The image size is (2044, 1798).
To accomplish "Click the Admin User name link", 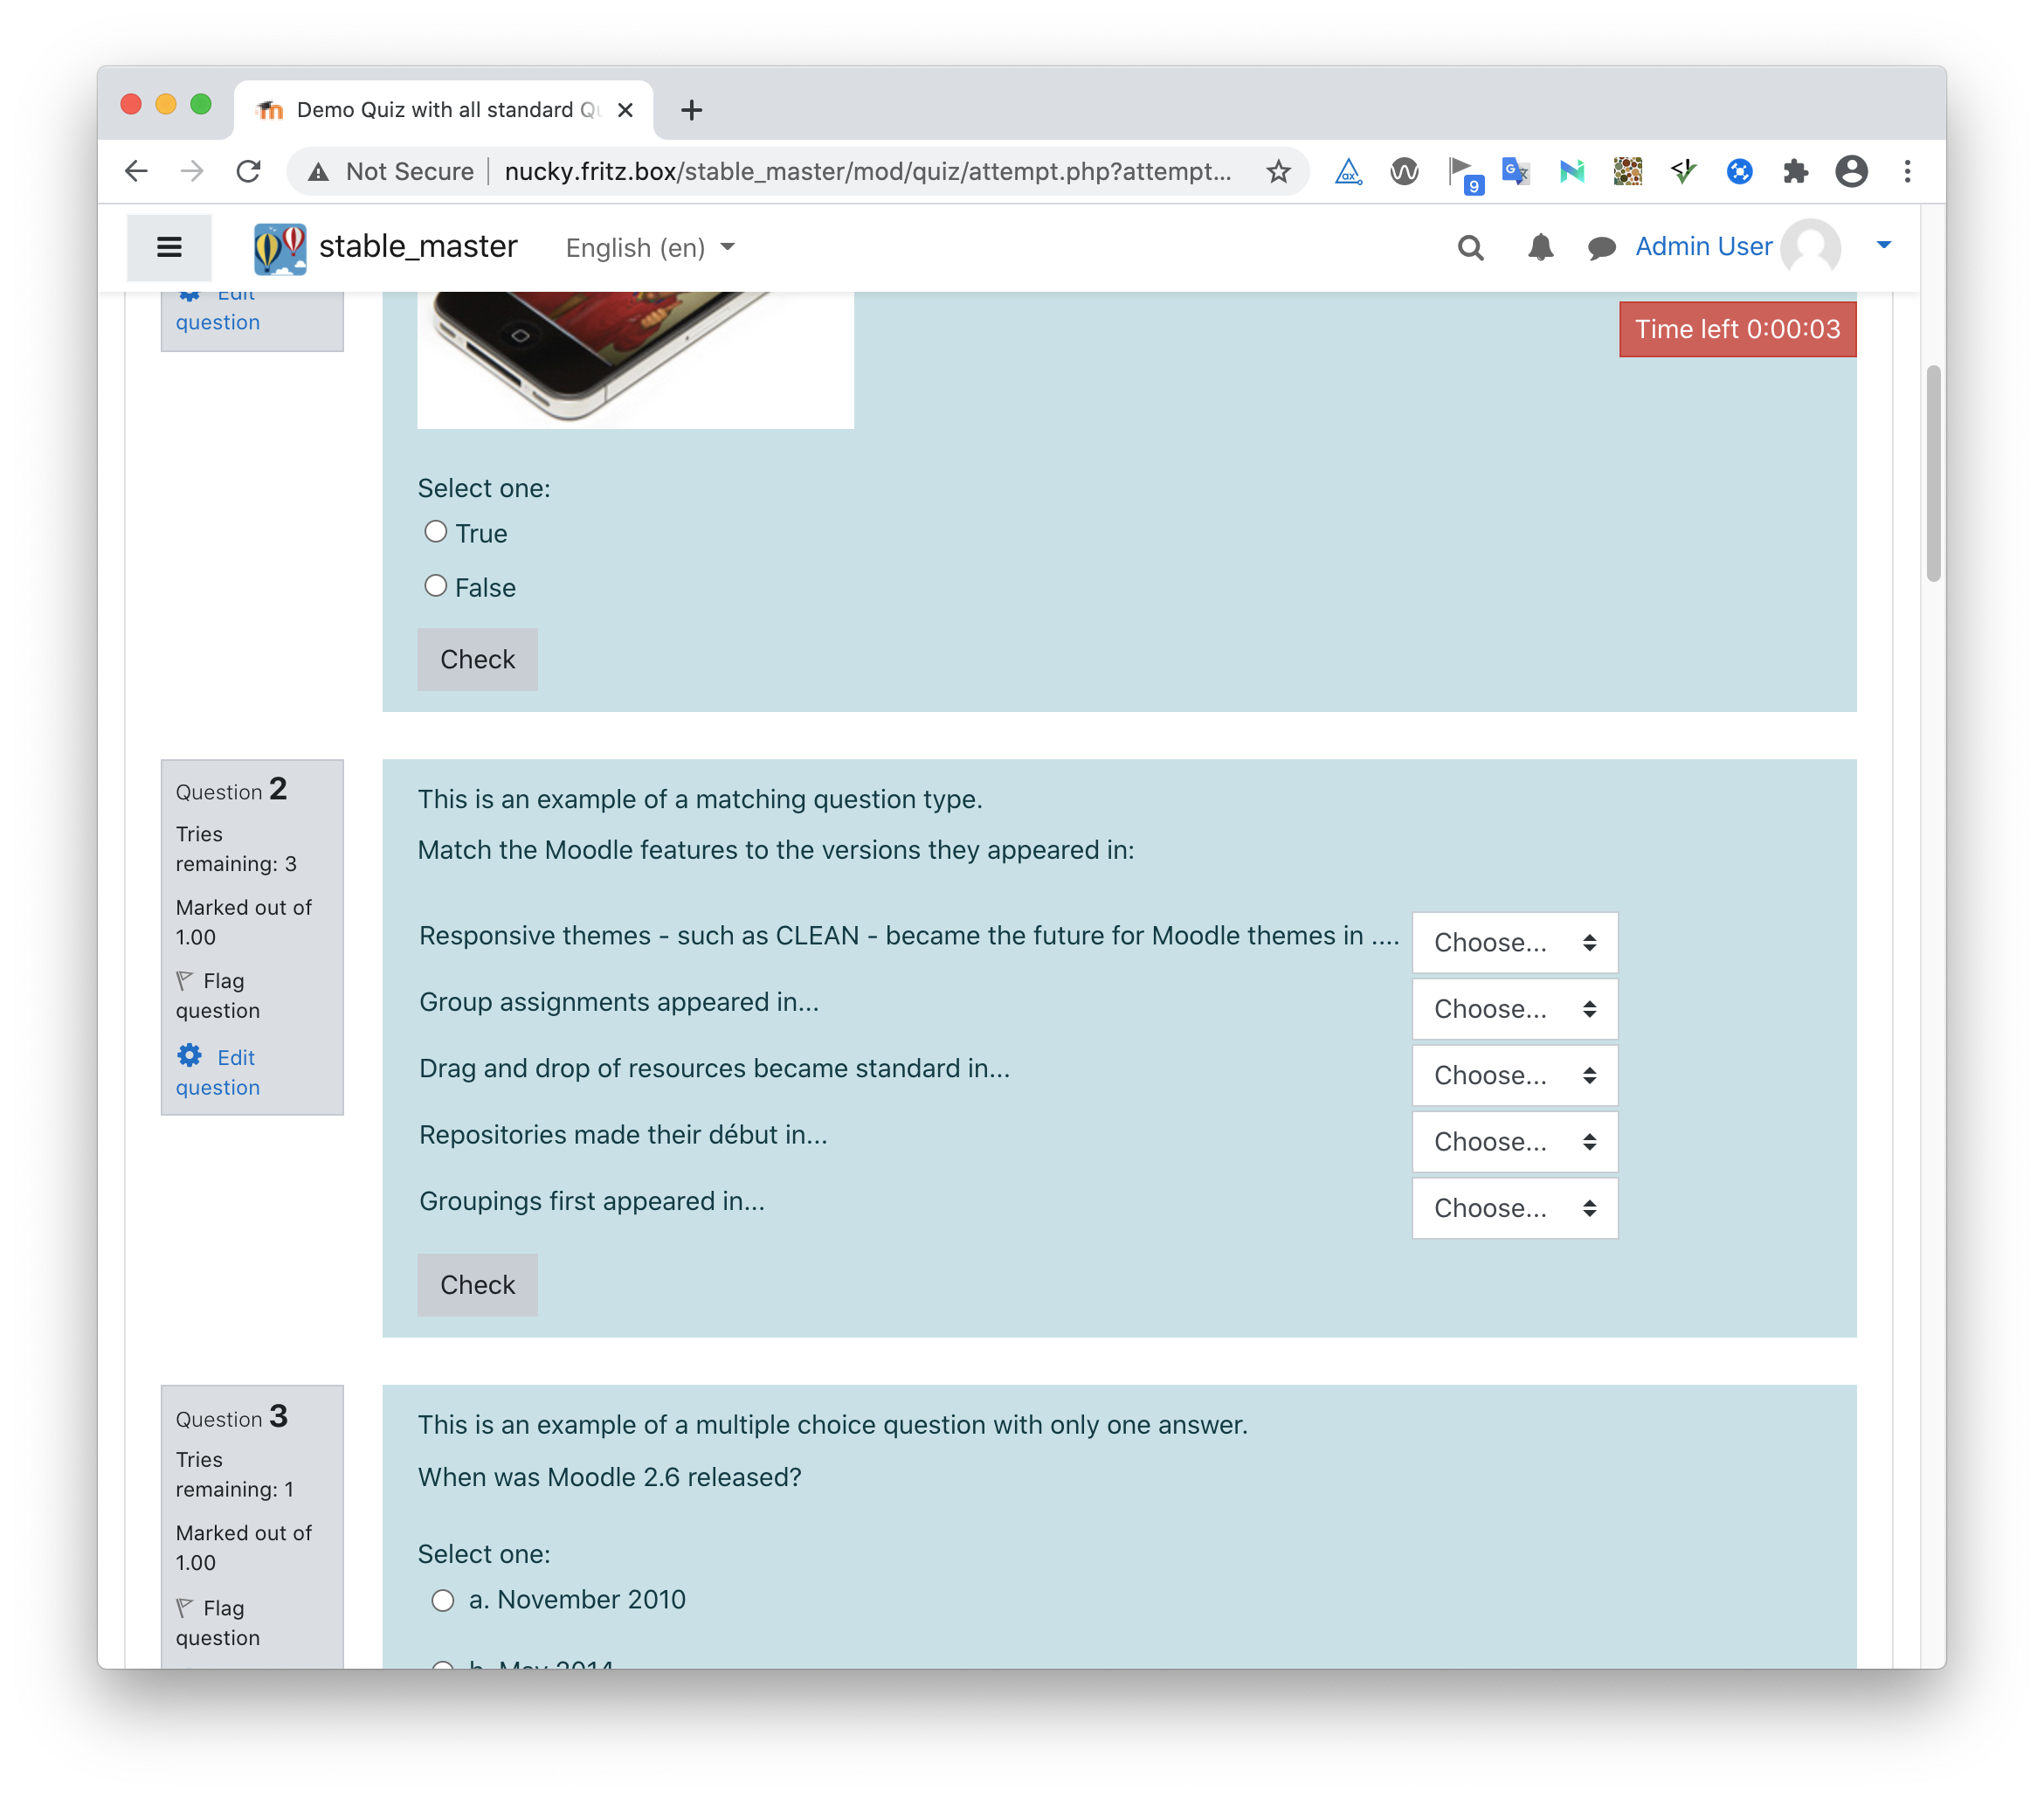I will click(x=1703, y=246).
